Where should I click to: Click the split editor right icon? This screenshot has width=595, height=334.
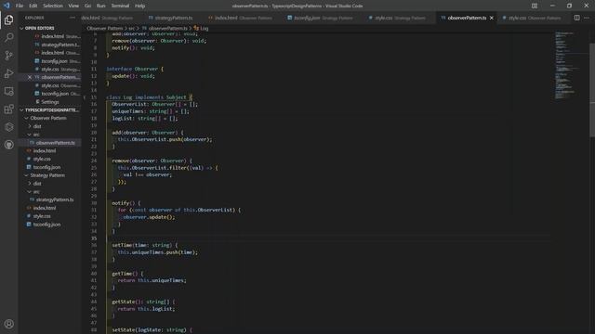click(x=576, y=18)
